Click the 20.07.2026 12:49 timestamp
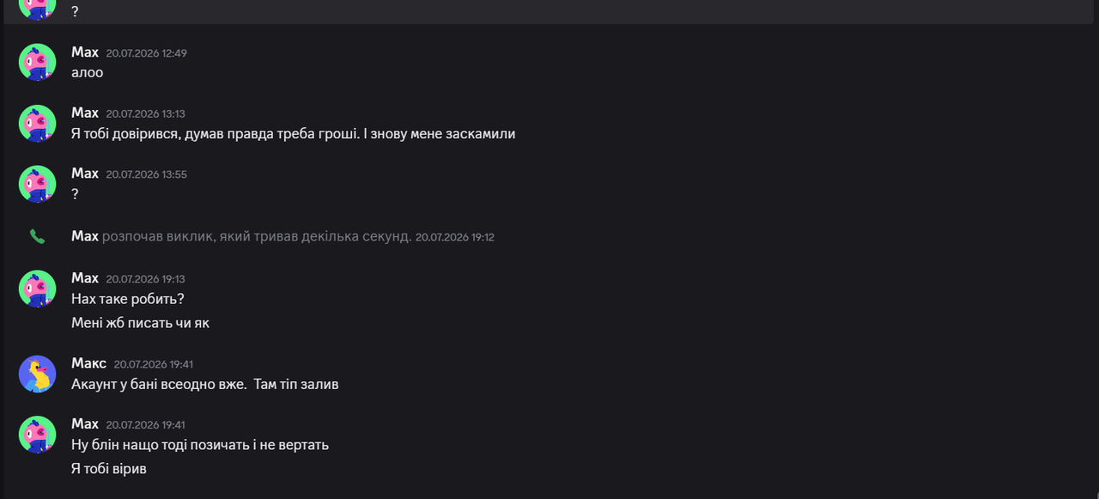This screenshot has width=1099, height=499. (147, 53)
